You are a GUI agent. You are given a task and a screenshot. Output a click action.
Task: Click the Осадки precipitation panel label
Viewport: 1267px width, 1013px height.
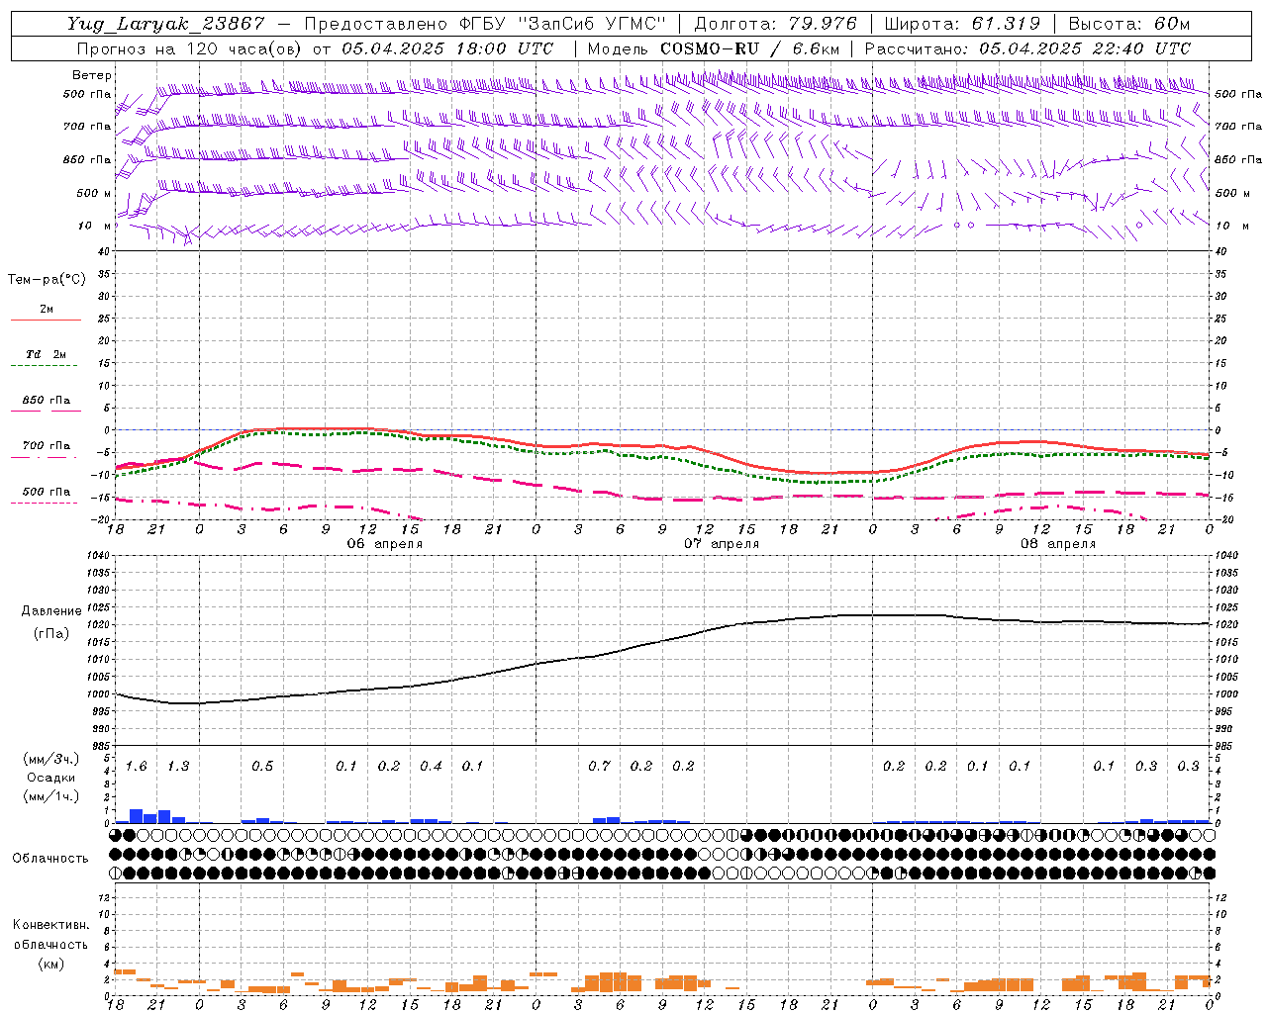[x=50, y=778]
